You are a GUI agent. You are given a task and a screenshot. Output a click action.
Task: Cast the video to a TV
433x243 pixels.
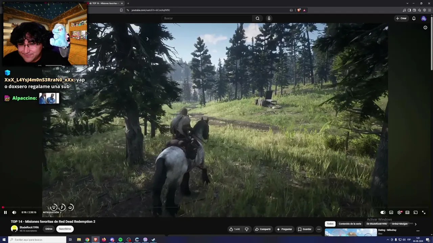[415, 213]
